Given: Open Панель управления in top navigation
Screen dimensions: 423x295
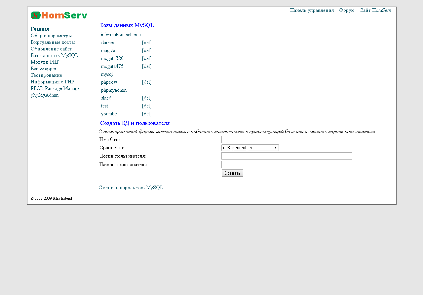Looking at the screenshot, I should point(312,11).
